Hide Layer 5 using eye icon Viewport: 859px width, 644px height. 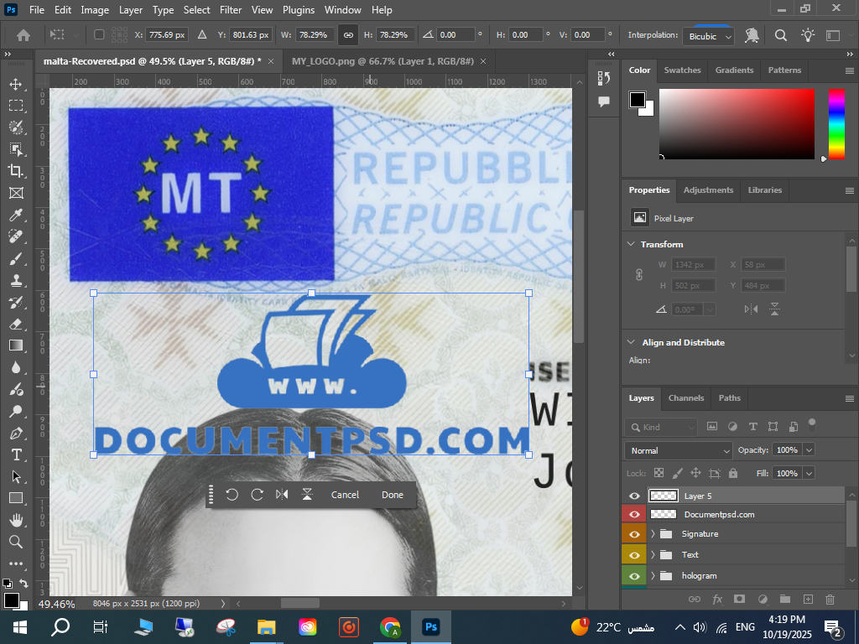634,496
